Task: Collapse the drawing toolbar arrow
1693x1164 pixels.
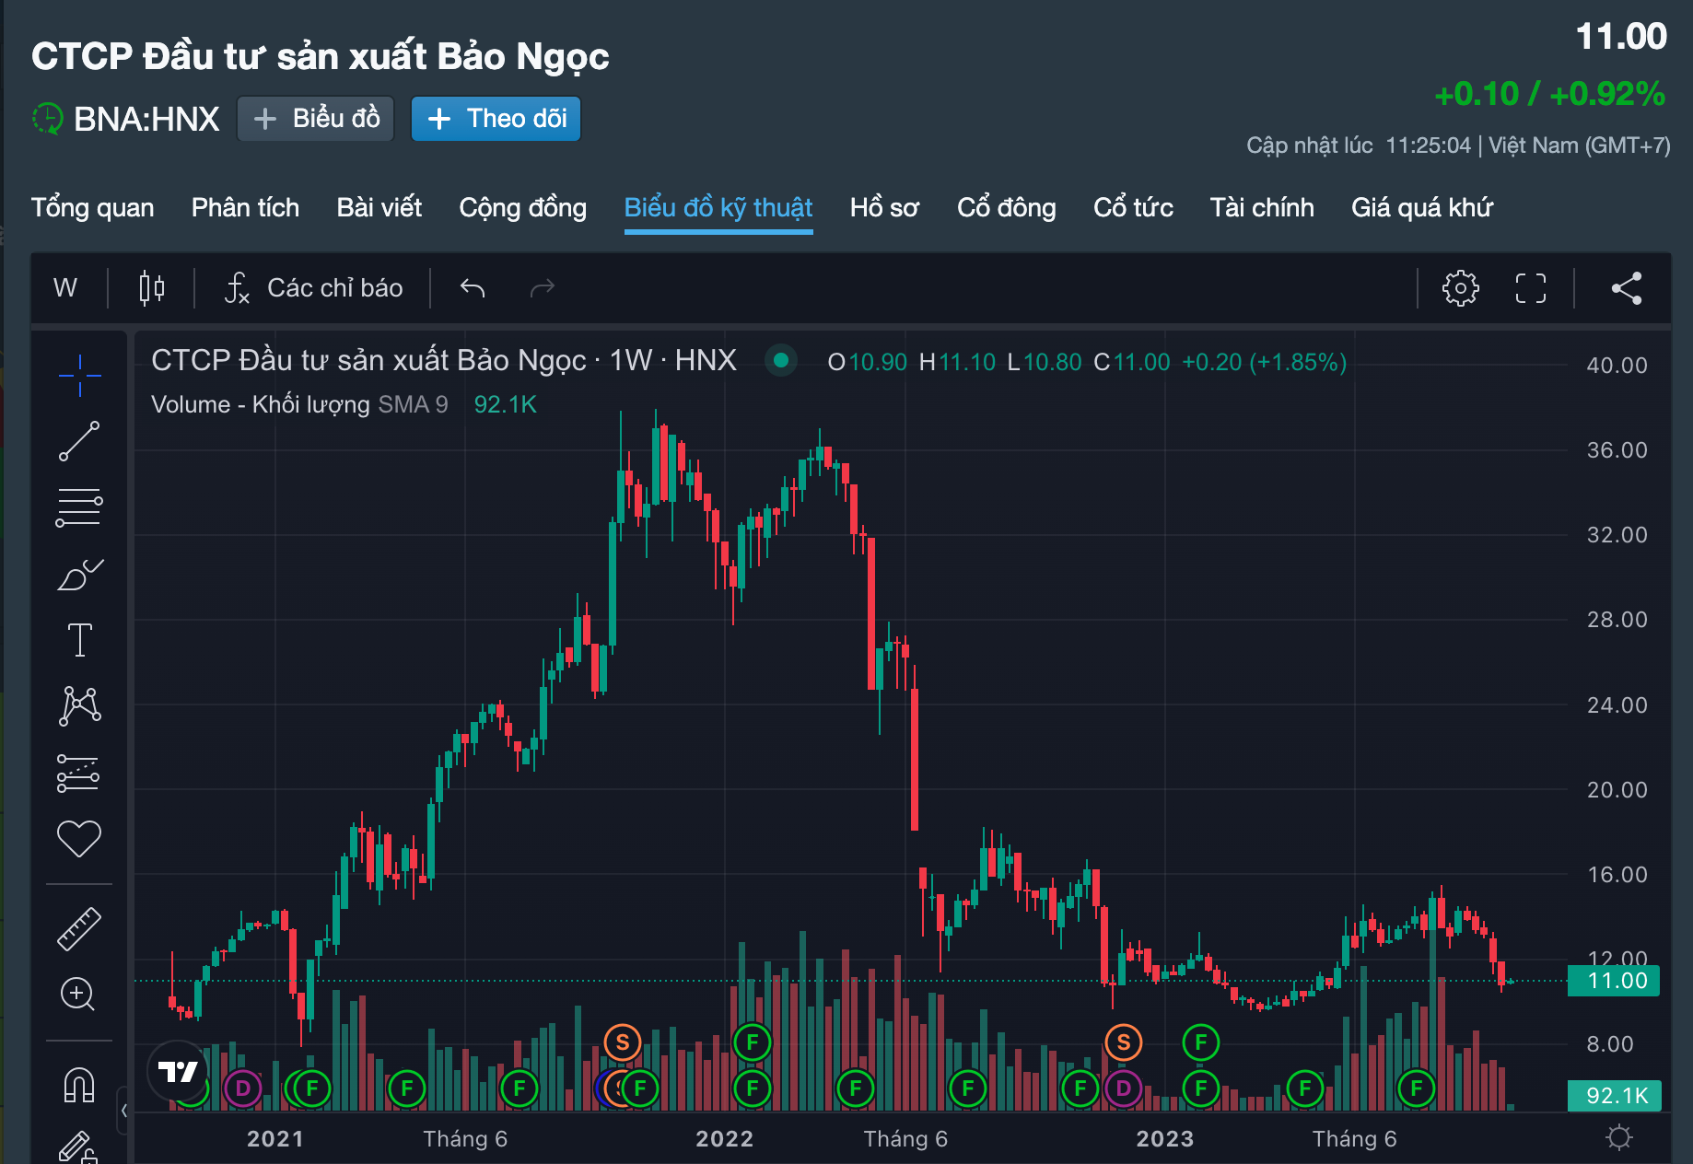Action: point(124,1111)
